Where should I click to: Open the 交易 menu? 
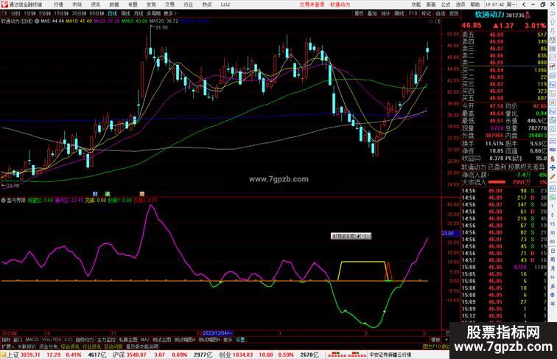point(169,4)
